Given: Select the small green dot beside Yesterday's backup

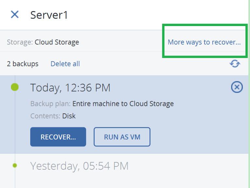Looking at the screenshot, I should pos(15,165).
